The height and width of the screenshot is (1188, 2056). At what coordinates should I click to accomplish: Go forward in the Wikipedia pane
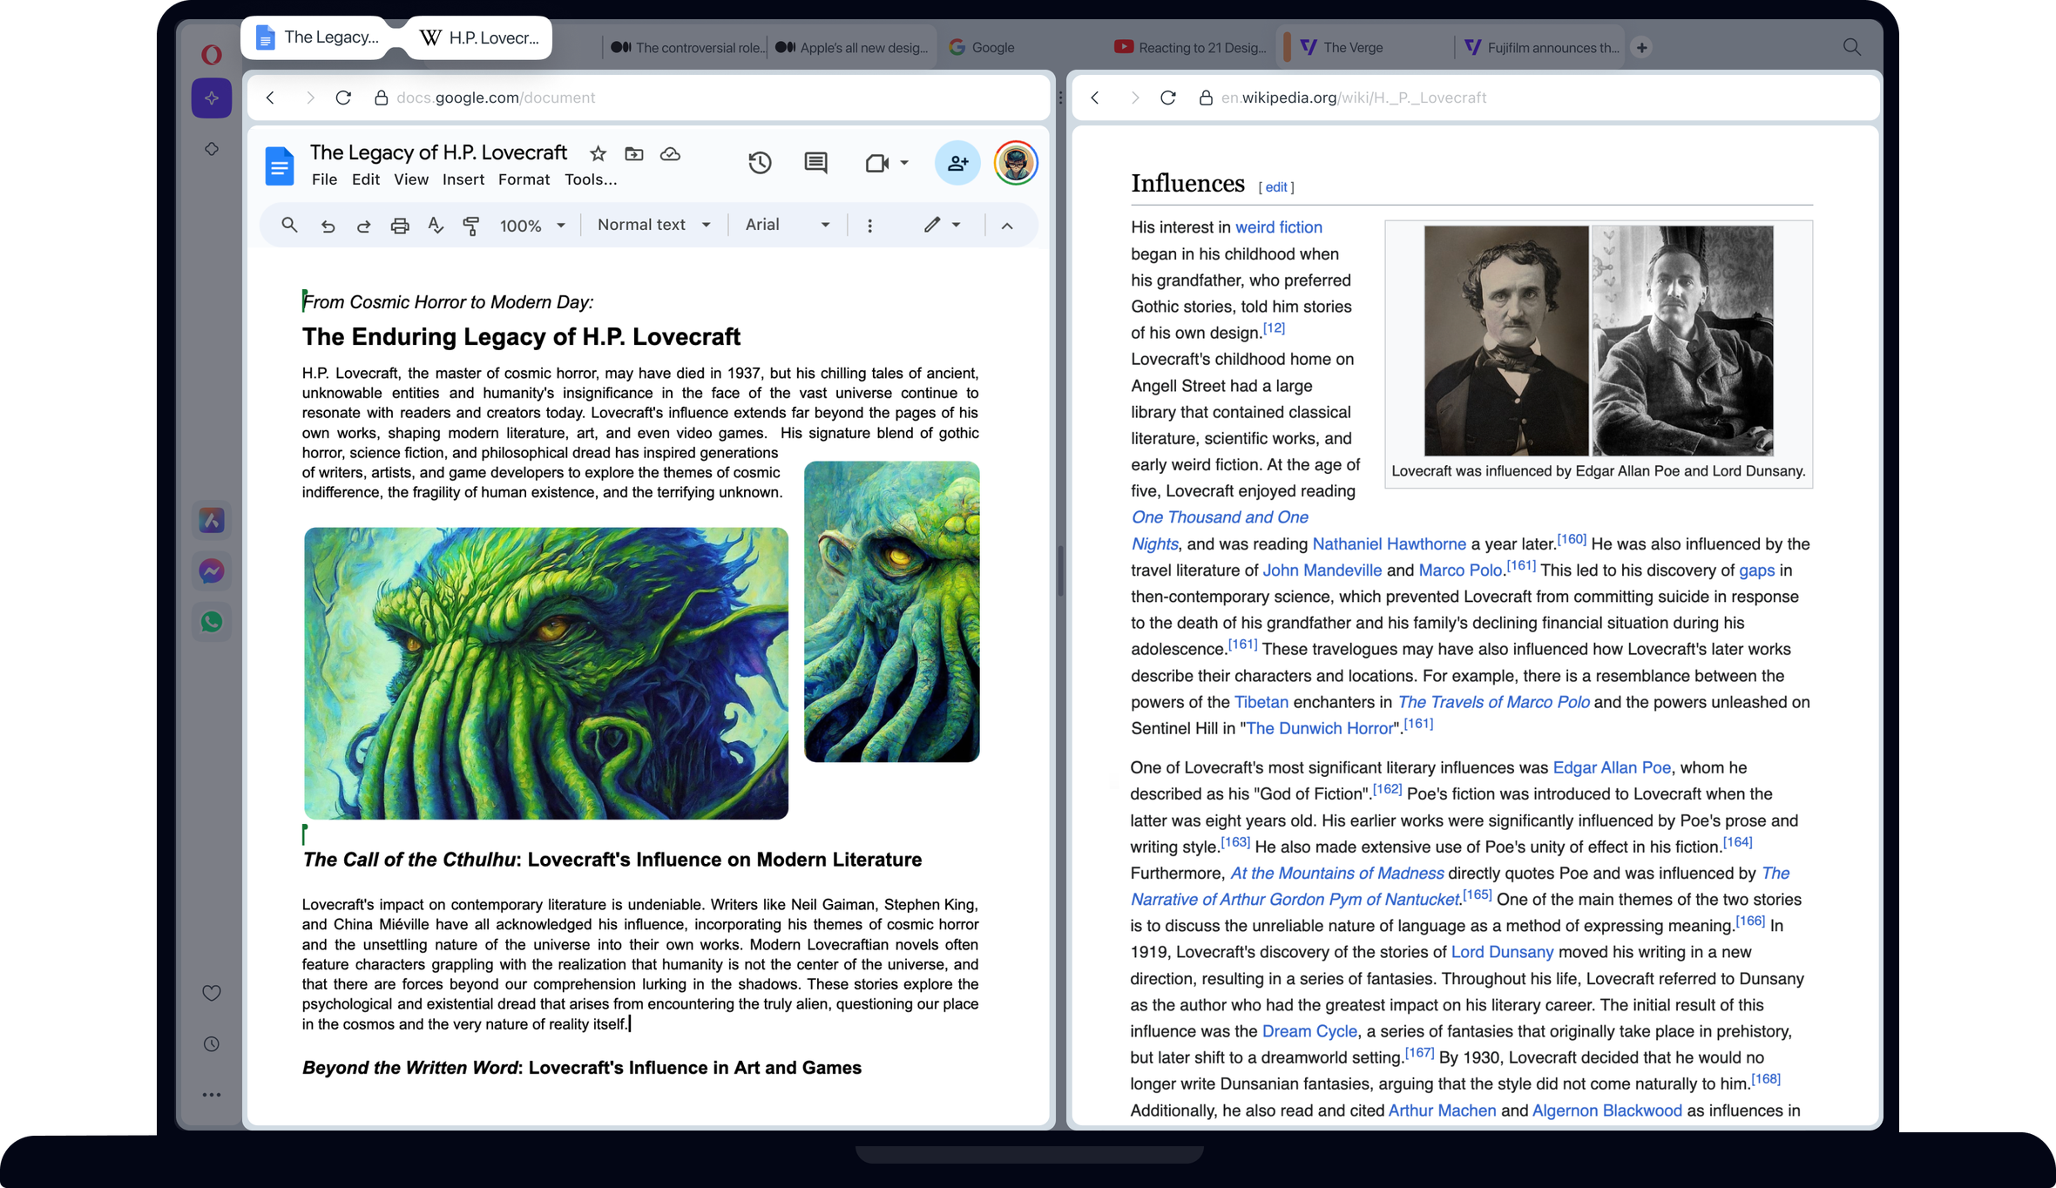tap(1134, 98)
